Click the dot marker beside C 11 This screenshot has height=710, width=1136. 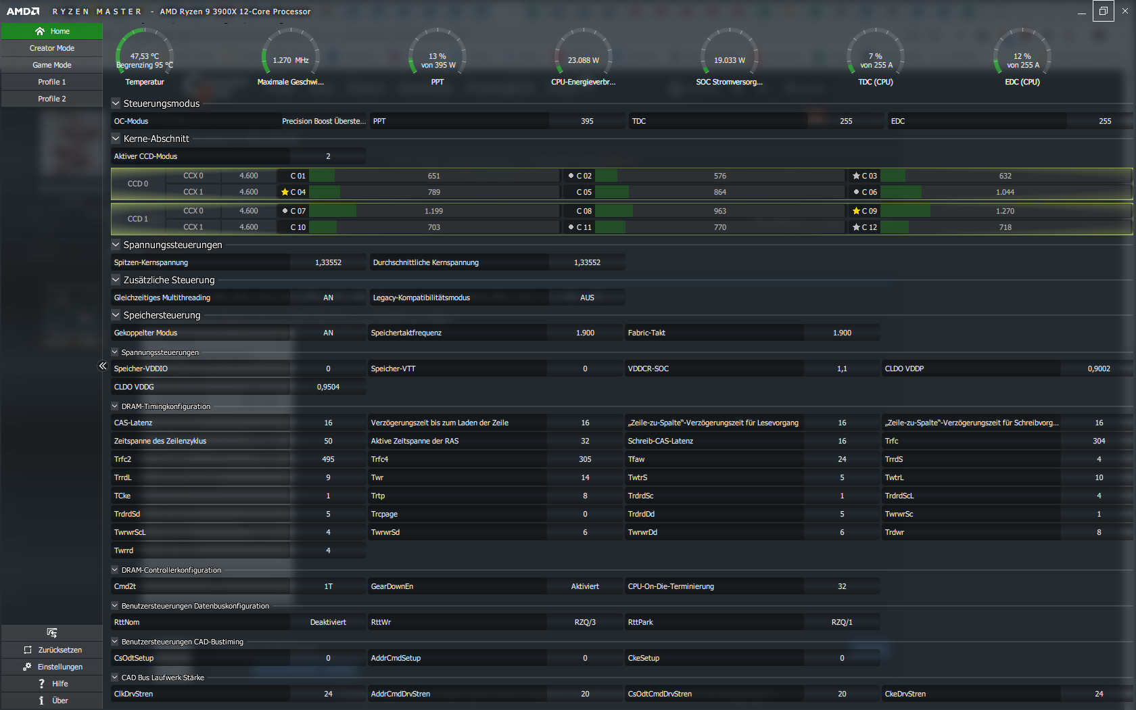(571, 227)
